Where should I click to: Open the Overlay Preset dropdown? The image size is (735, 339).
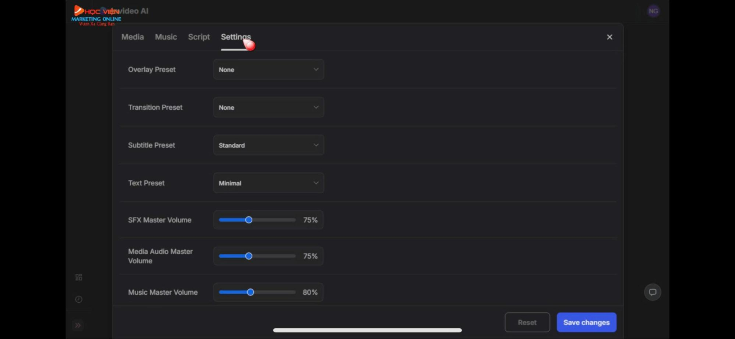coord(268,70)
